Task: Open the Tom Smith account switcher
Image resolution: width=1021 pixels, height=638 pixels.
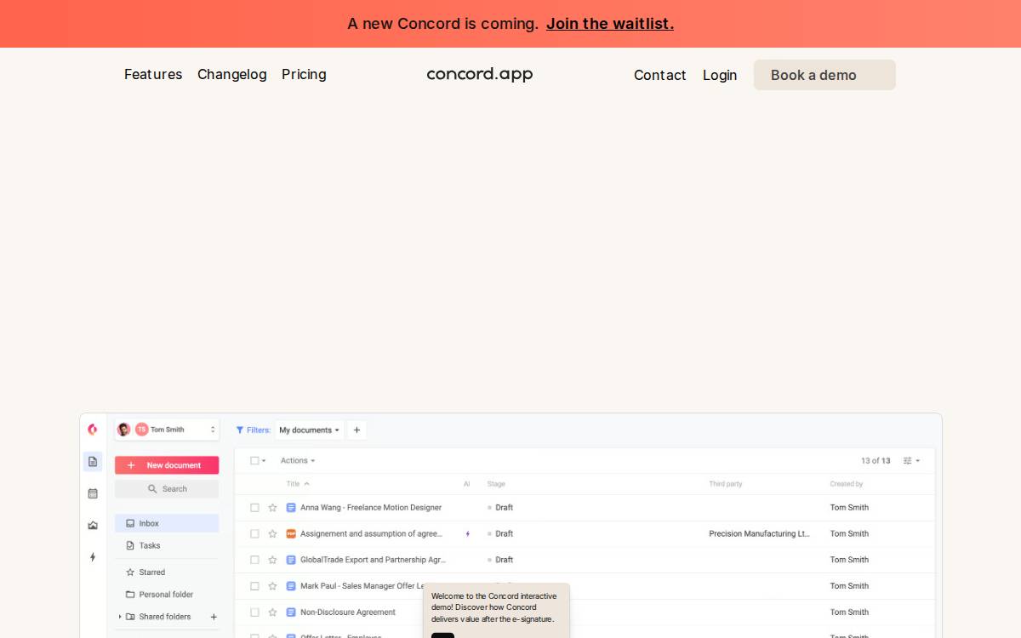Action: pyautogui.click(x=167, y=430)
